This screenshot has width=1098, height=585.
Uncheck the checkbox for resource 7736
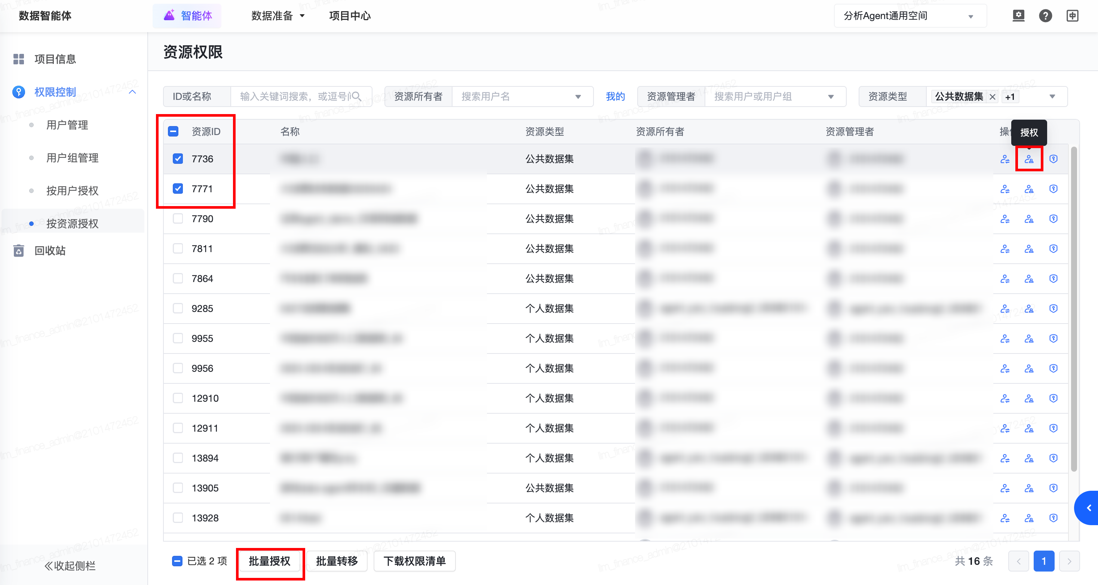pos(178,159)
